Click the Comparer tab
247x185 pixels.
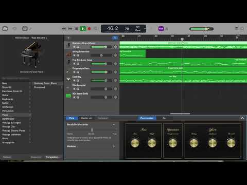click(x=103, y=118)
